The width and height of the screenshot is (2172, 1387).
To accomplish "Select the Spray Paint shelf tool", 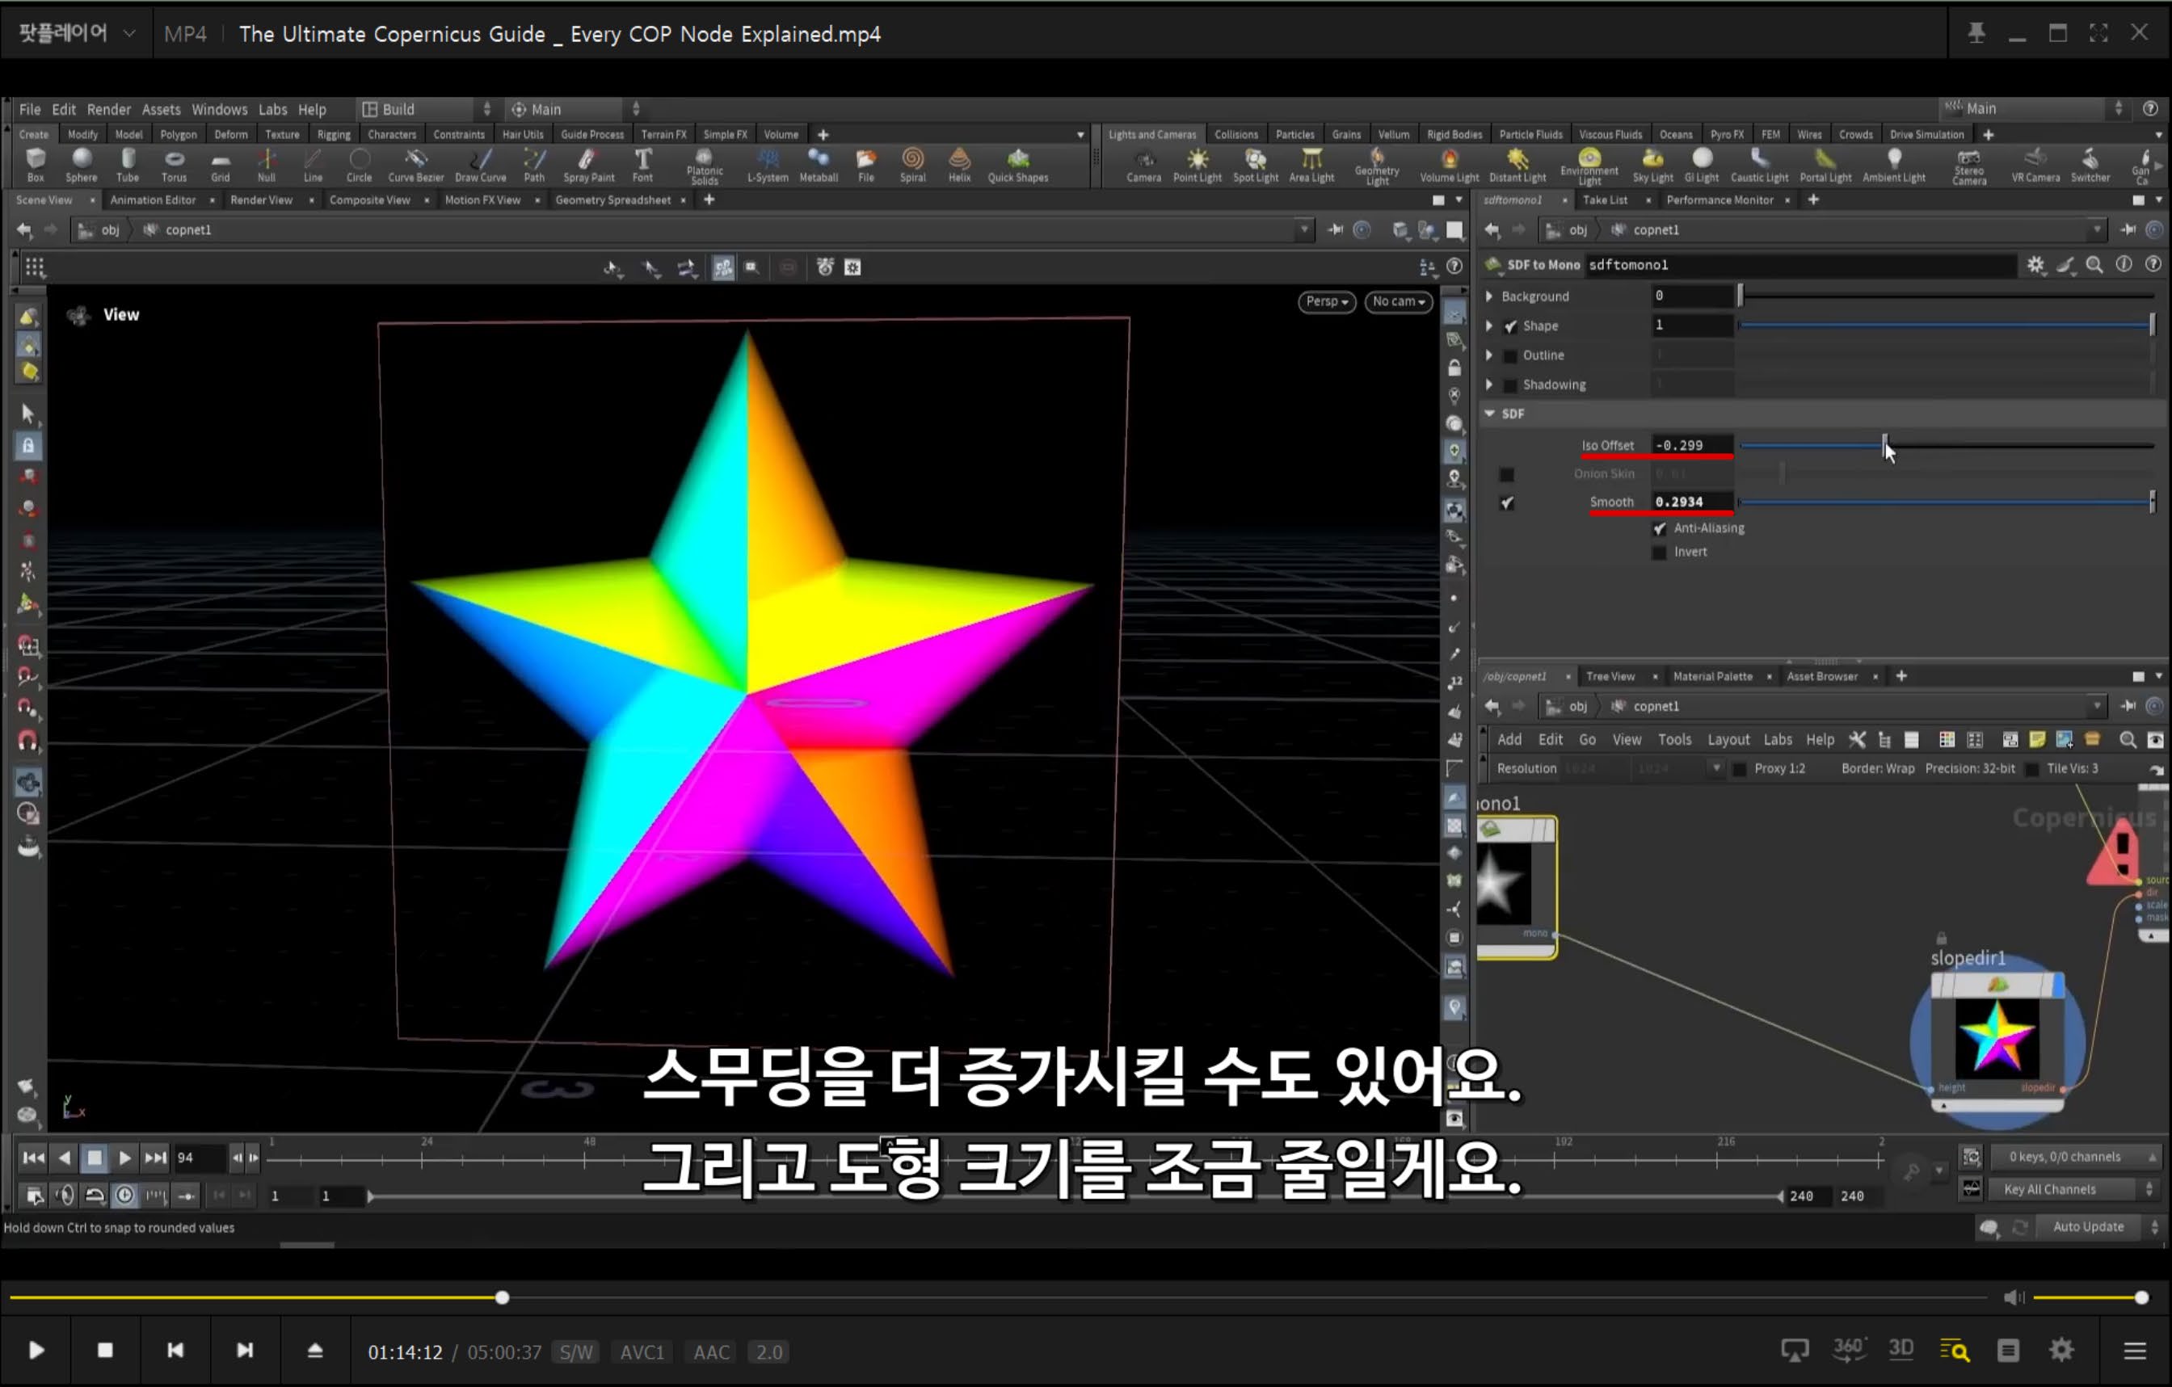I will [x=588, y=165].
